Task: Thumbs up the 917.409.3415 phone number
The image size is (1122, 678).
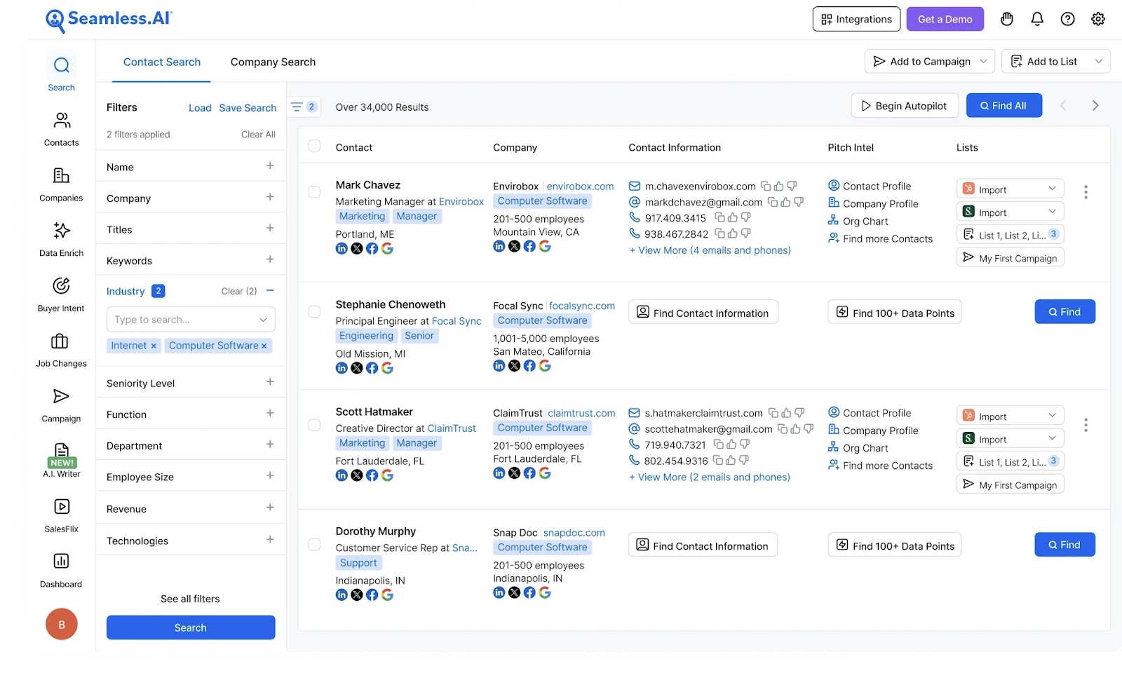Action: (732, 217)
